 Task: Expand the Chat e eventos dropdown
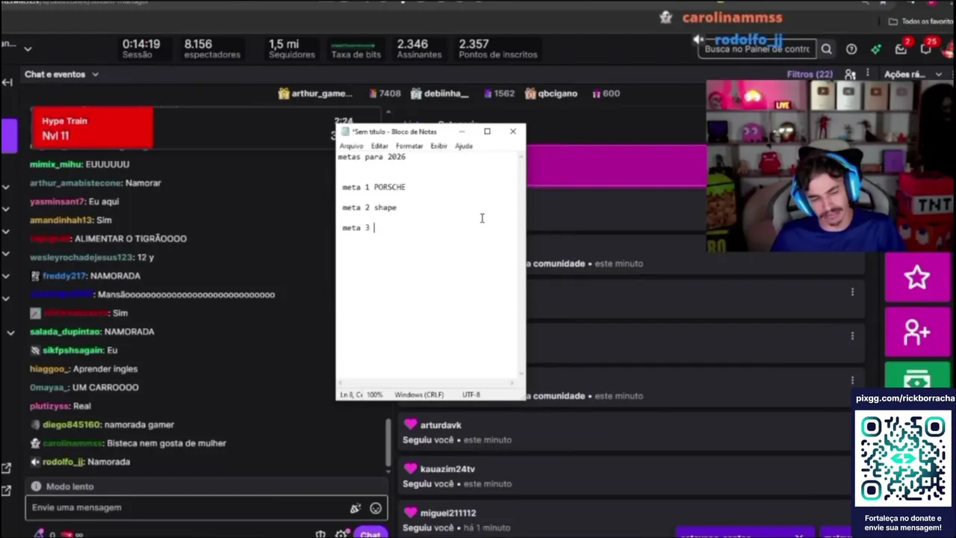click(95, 74)
